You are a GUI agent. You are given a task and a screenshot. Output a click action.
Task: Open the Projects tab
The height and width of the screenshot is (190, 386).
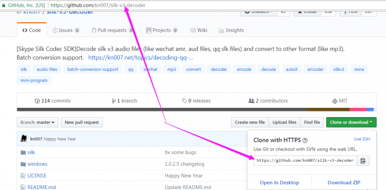coord(162,30)
